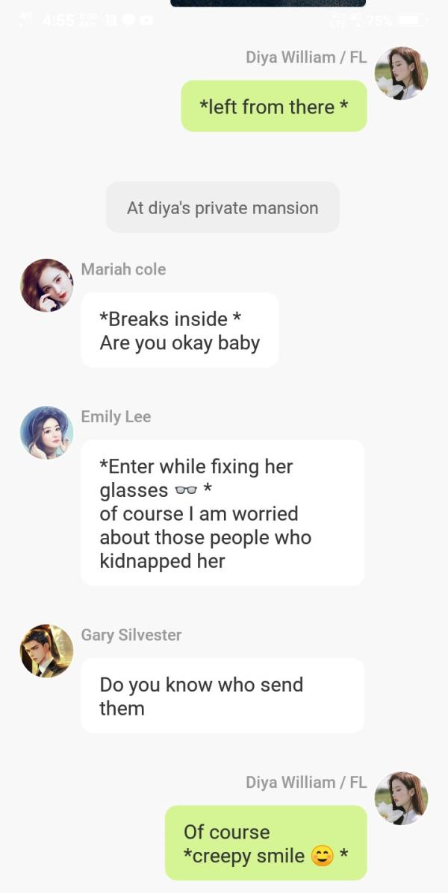Tap the YouTube notification icon in status bar
Image resolution: width=448 pixels, height=893 pixels.
146,20
